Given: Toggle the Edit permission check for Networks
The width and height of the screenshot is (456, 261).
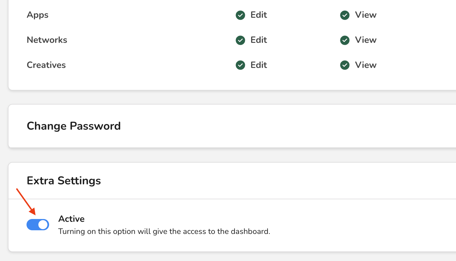Looking at the screenshot, I should [240, 40].
